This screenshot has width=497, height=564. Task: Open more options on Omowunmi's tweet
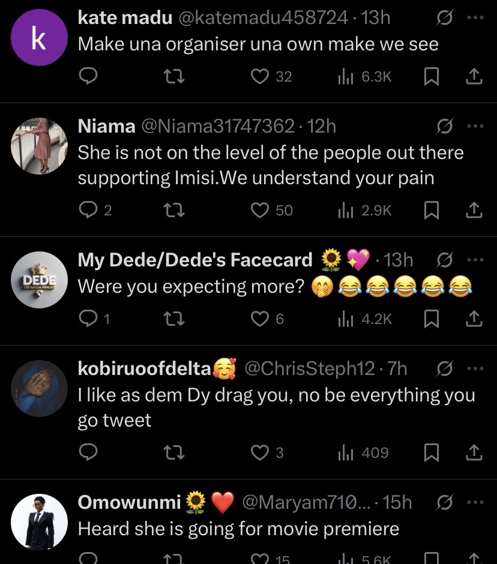475,502
